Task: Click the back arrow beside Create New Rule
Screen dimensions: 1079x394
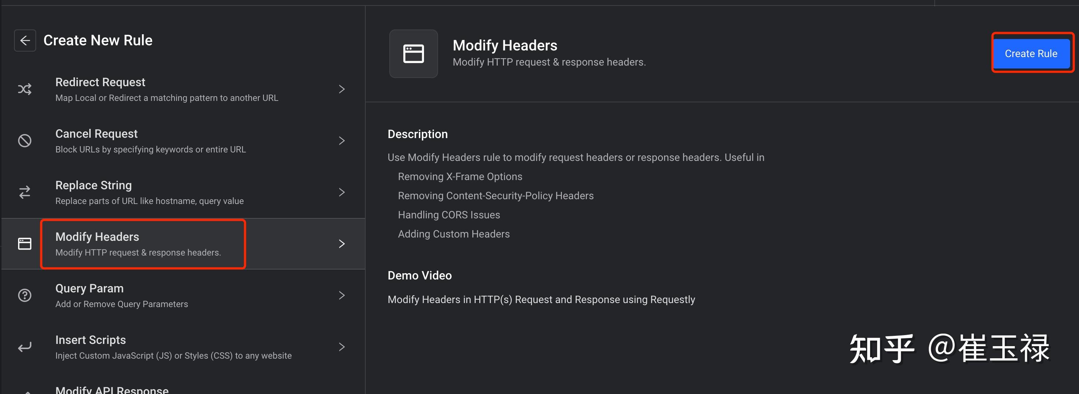Action: point(25,41)
